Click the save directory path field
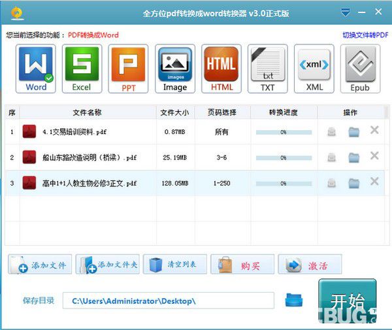This screenshot has height=330, width=392. point(169,301)
